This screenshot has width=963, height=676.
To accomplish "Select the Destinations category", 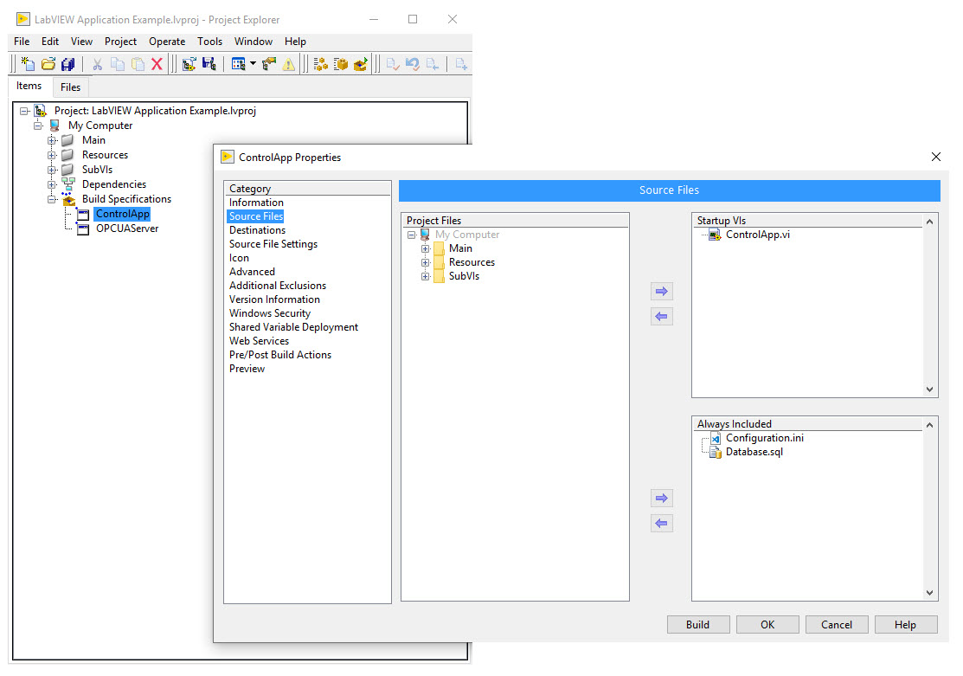I will point(257,230).
